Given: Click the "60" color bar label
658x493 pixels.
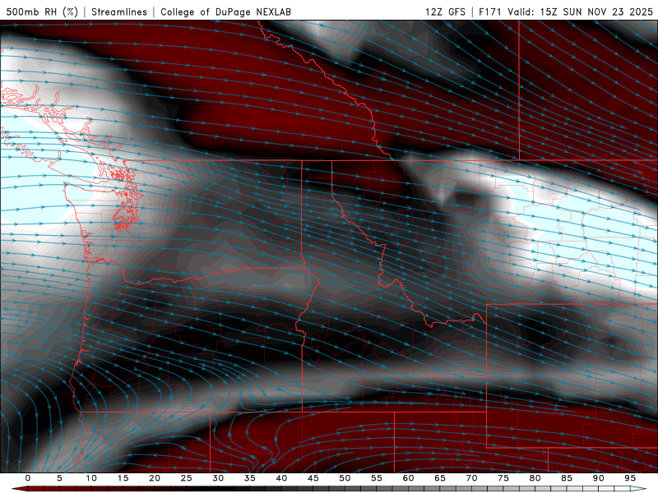Looking at the screenshot, I should 408,478.
